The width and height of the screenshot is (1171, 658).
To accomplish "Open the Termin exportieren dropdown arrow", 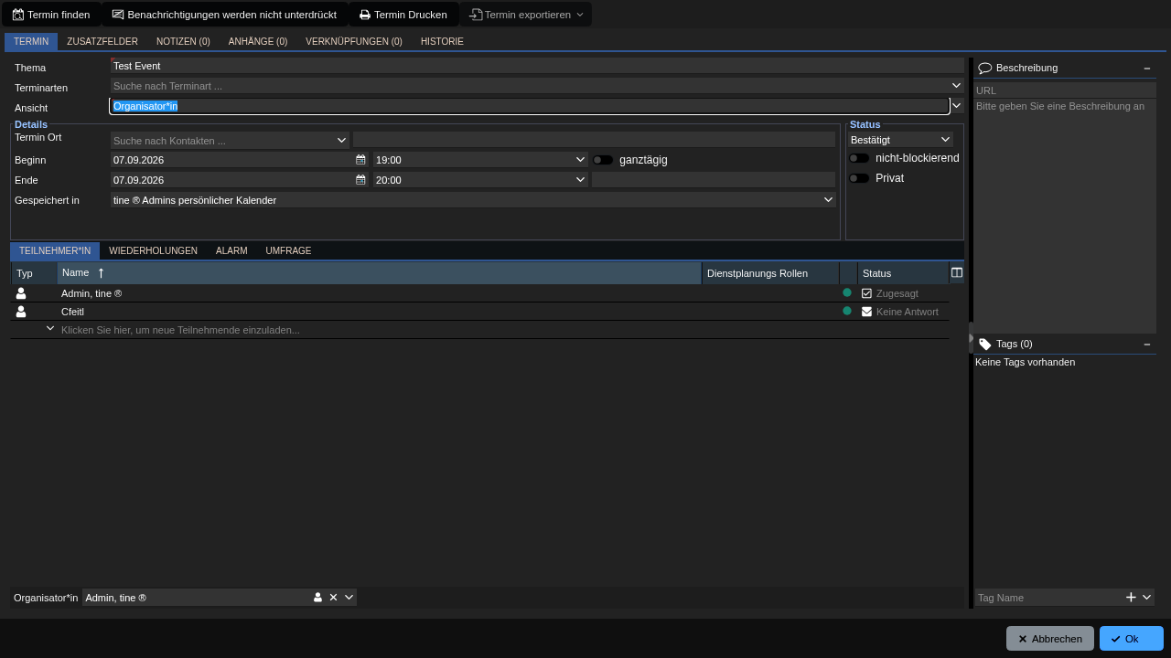I will [580, 15].
